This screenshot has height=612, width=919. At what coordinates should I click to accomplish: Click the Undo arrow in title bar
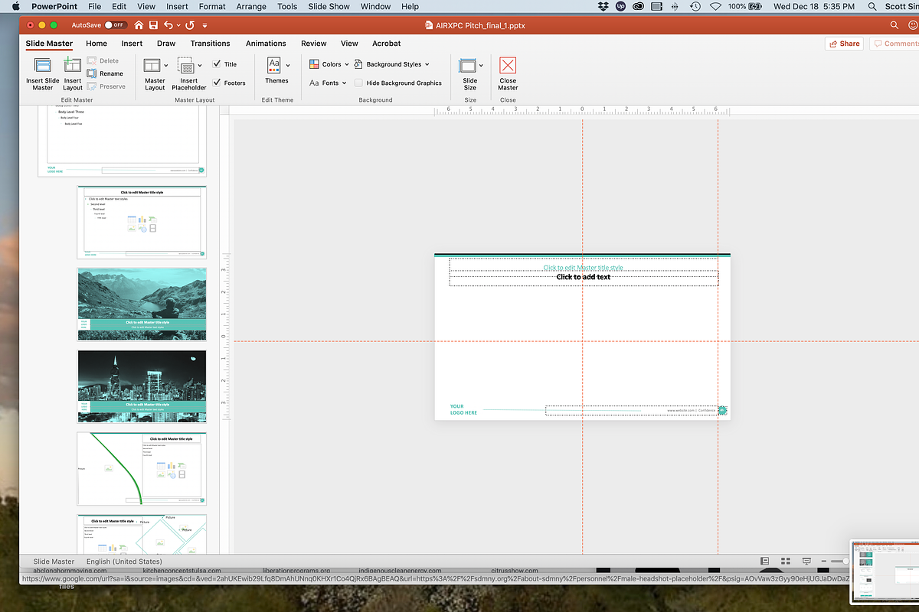[x=168, y=25]
